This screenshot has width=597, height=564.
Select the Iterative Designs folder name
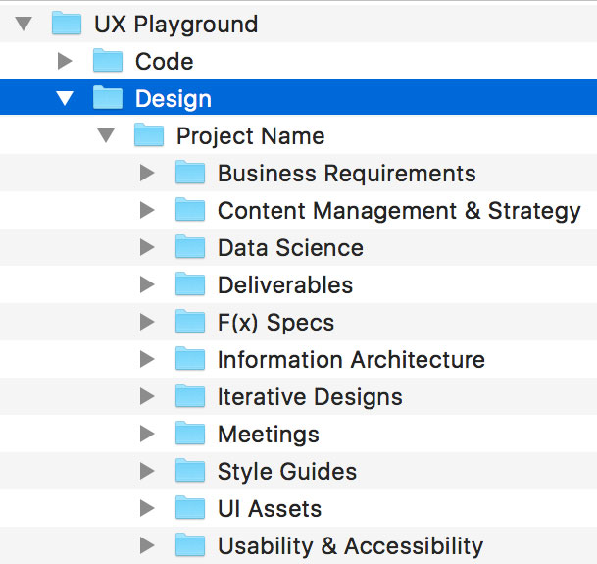pyautogui.click(x=309, y=396)
